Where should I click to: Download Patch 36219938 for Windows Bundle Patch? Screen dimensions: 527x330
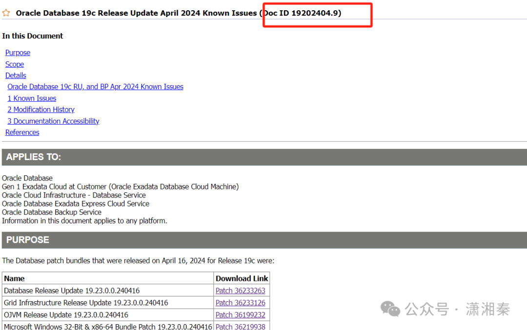tap(242, 327)
